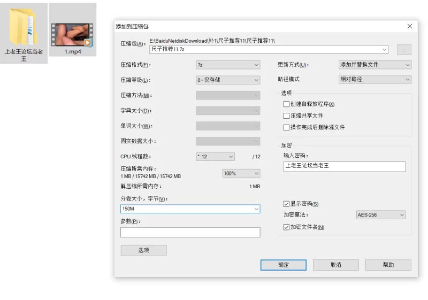Close the 添加到压缩包 dialog
The width and height of the screenshot is (428, 300).
(x=409, y=26)
